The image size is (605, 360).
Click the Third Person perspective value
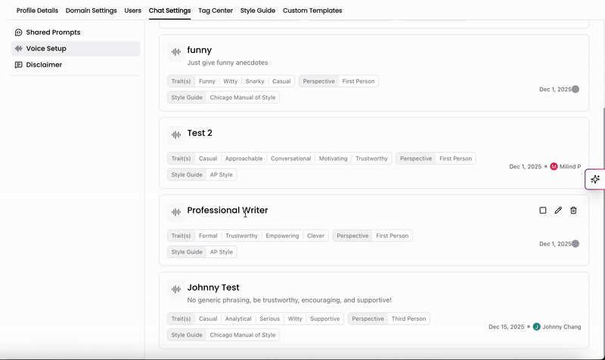click(408, 318)
